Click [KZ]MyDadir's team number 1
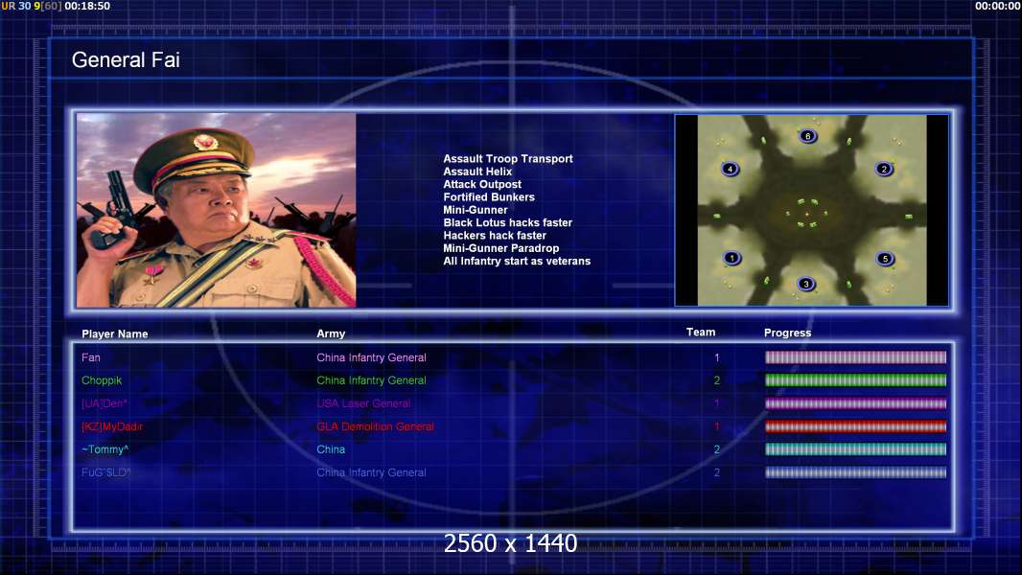 717,426
